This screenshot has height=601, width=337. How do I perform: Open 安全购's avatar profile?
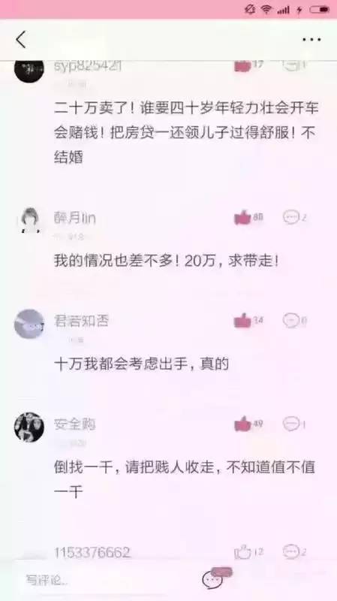tap(29, 427)
